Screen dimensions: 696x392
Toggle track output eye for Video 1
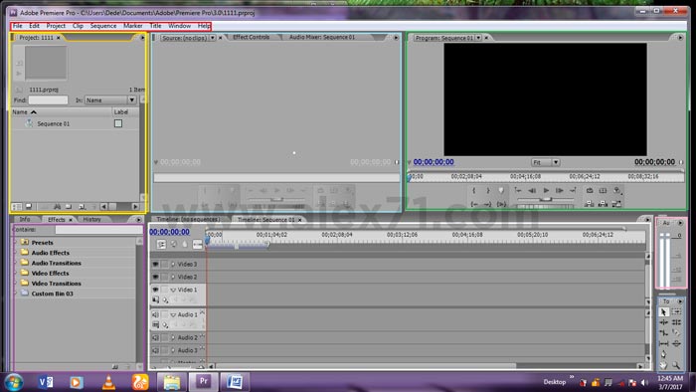click(155, 290)
